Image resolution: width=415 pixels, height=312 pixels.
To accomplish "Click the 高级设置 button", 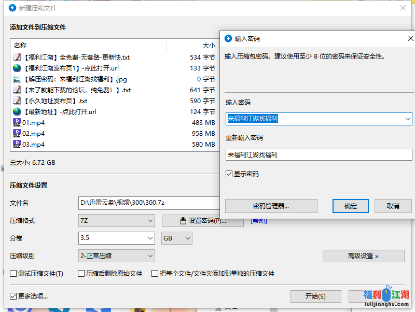I will tap(363, 256).
